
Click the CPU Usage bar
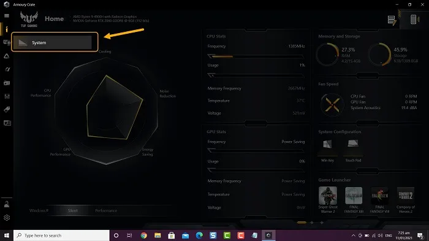[x=256, y=75]
